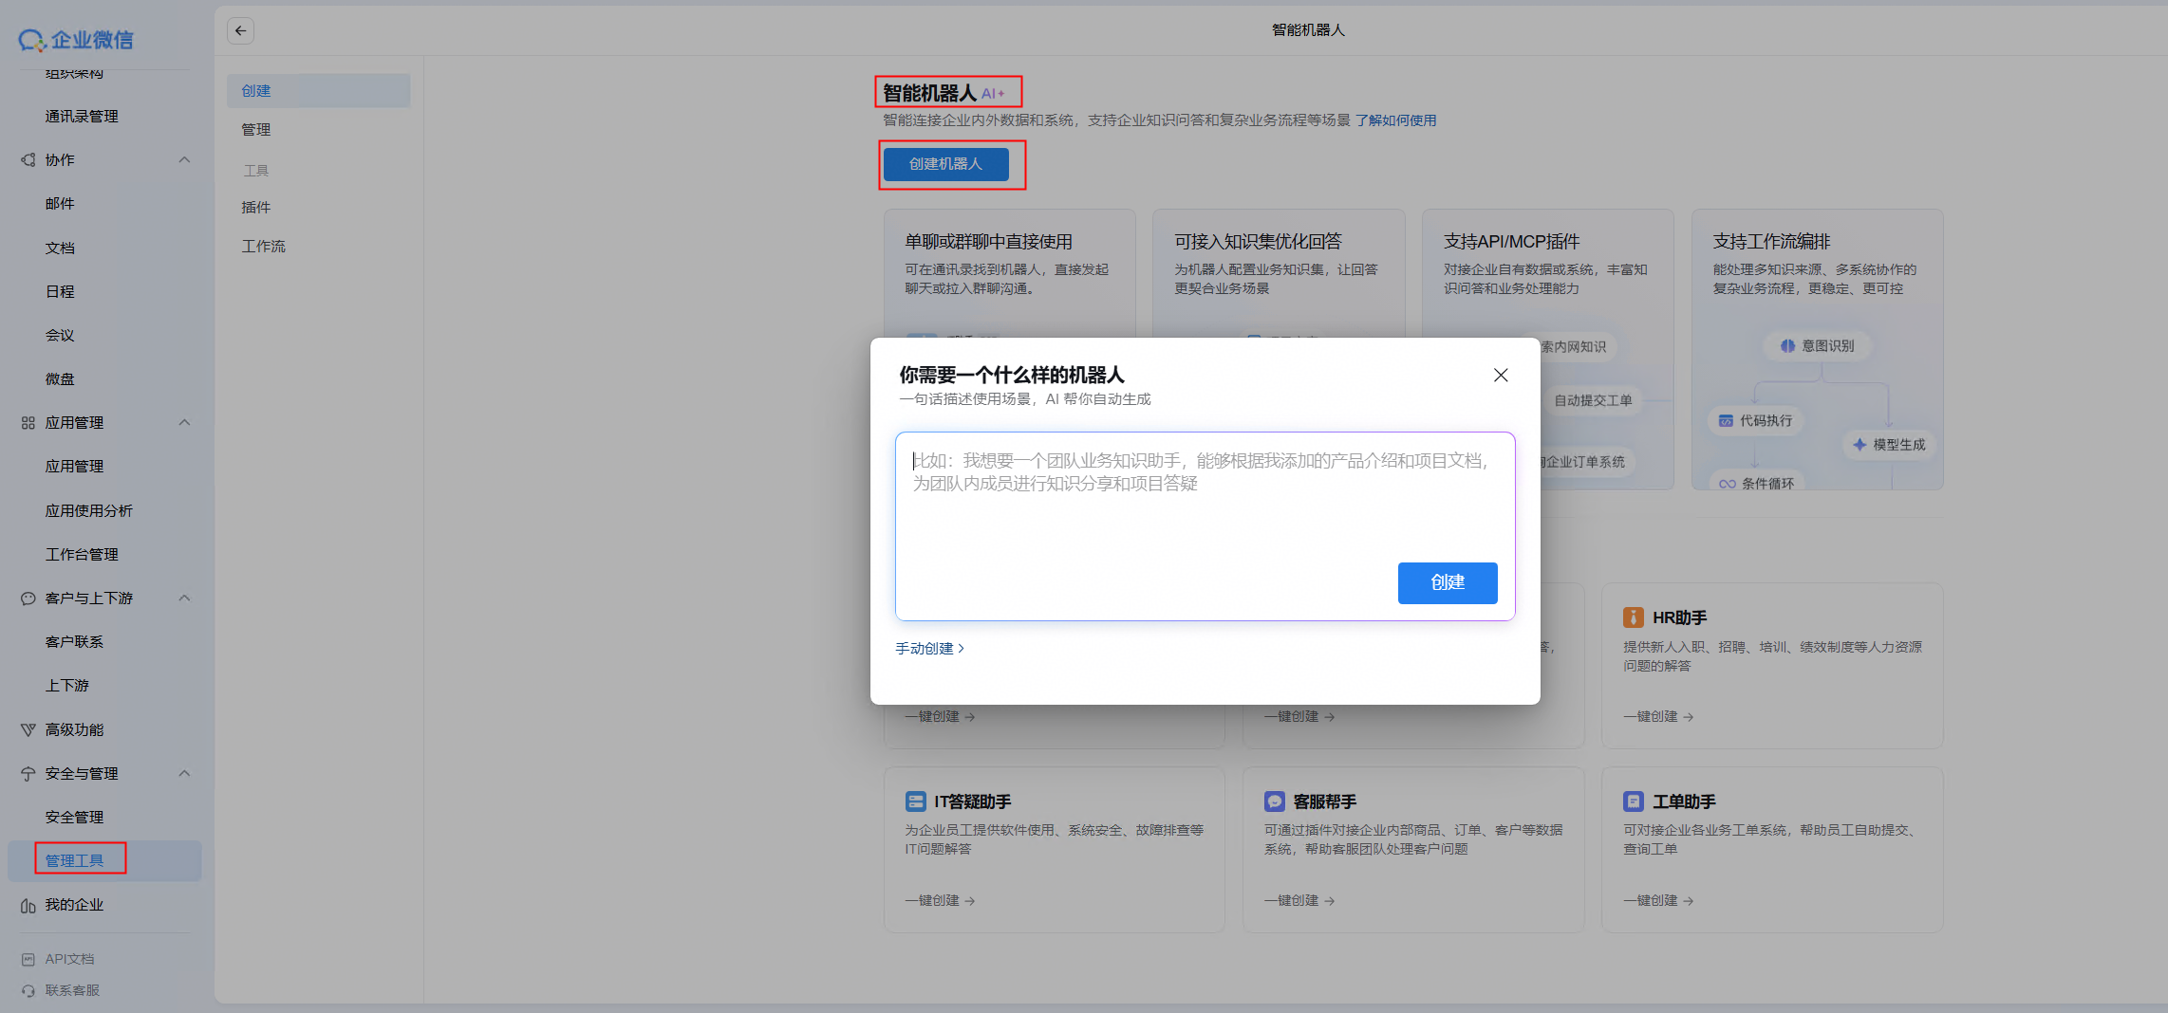The image size is (2168, 1013).
Task: Click 一键创建 under HR助手
Action: tap(1658, 717)
